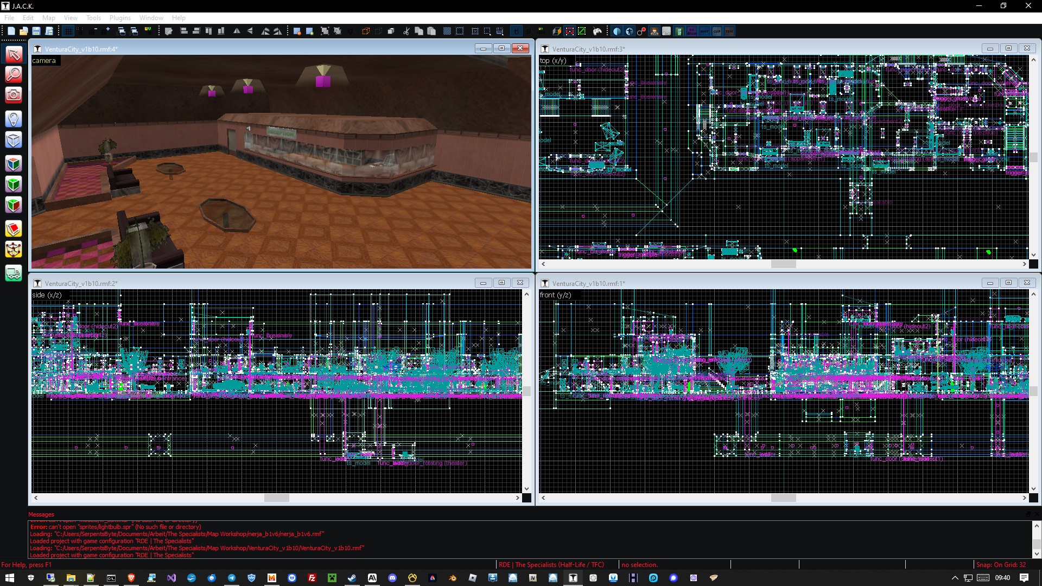Toggle the 2D grid display button
This screenshot has width=1042, height=586.
68,31
